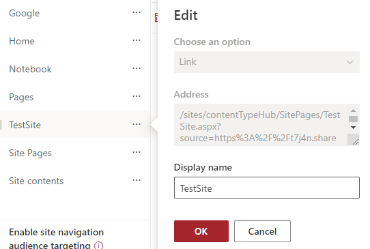The image size is (370, 249).
Task: Click the Address box scroll-up arrow
Action: point(353,111)
